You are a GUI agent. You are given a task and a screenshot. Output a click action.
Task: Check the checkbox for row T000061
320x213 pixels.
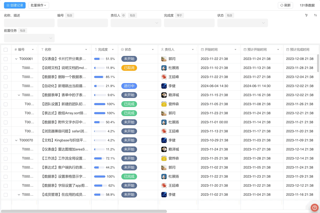(6, 59)
